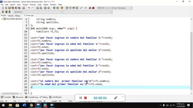
Task: Open Windows Start menu
Action: click(x=3, y=105)
